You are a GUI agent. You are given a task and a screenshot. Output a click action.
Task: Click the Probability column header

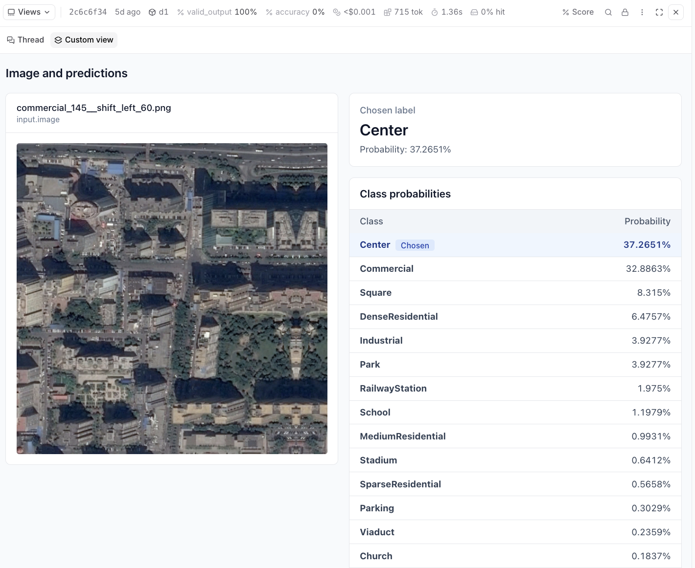pos(647,221)
